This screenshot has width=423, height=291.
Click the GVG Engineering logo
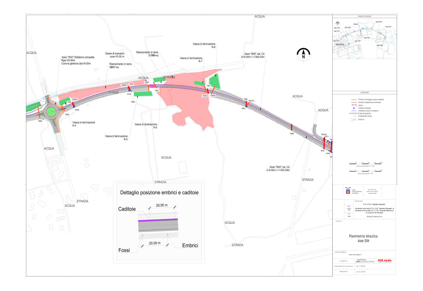[365, 261]
